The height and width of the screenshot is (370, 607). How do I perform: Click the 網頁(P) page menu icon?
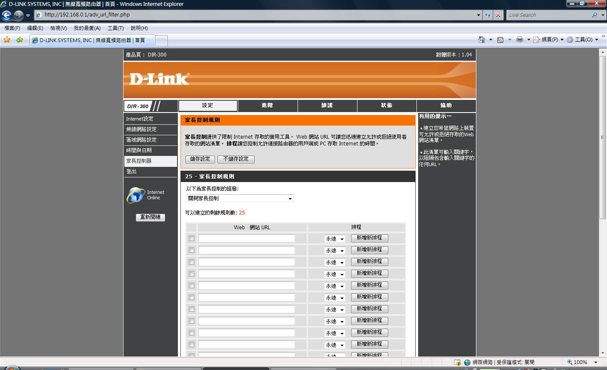[x=537, y=40]
